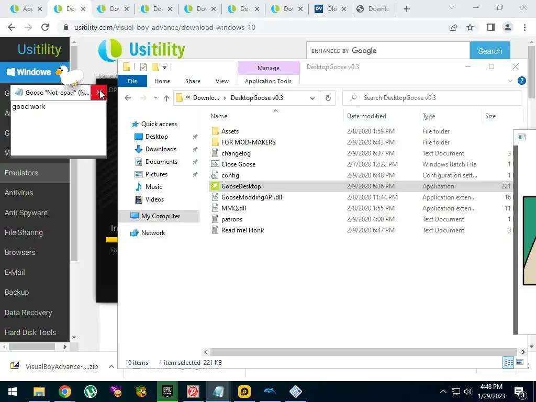The height and width of the screenshot is (402, 536).
Task: Open Pictures in navigation pane
Action: (x=156, y=174)
